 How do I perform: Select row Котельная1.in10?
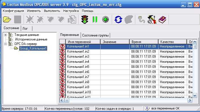tap(126, 92)
